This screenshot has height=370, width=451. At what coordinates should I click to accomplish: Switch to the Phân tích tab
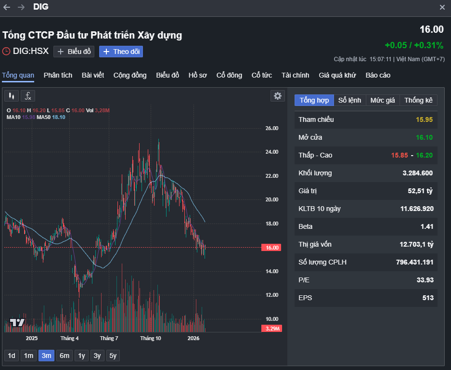click(58, 75)
